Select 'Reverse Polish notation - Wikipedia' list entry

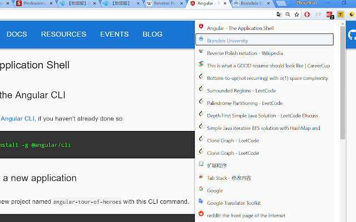click(x=265, y=53)
